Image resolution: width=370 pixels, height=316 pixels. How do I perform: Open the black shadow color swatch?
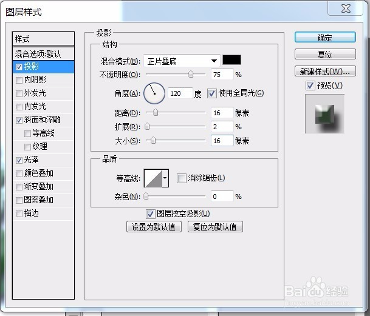pyautogui.click(x=231, y=60)
